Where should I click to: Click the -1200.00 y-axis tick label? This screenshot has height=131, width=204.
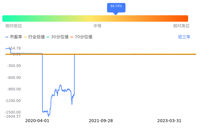(x=13, y=101)
